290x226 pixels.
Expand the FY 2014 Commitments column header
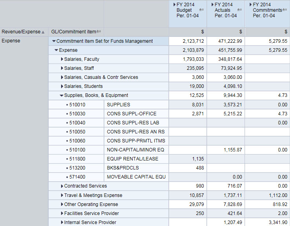pos(251,5)
